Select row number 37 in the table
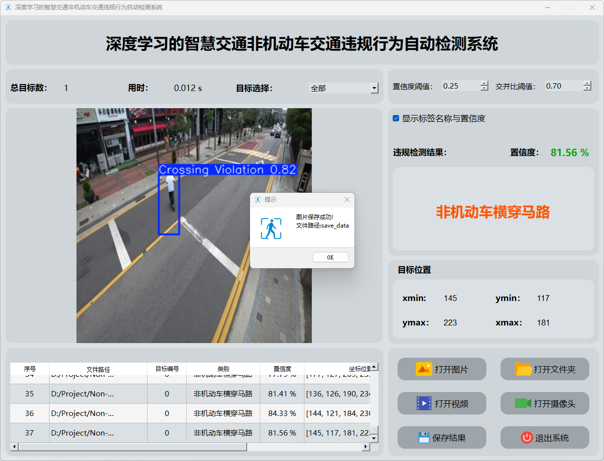 tap(29, 433)
